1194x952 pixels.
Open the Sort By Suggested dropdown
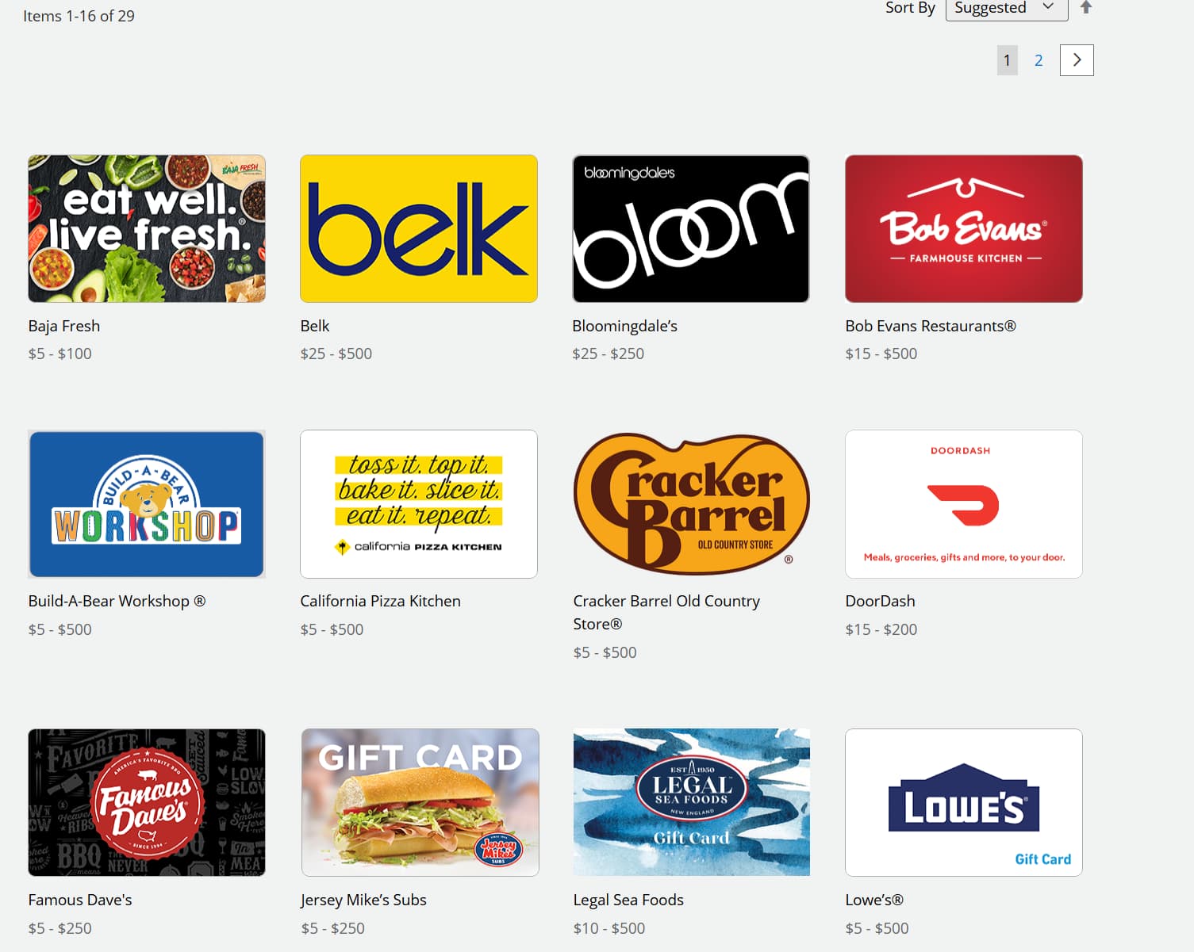(x=1007, y=8)
